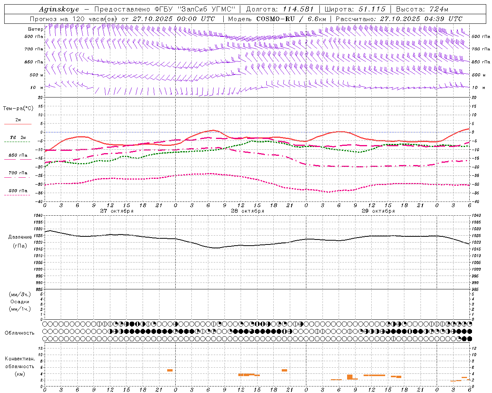The image size is (492, 393).
Task: Click the "29 октября" date label
Action: (378, 211)
